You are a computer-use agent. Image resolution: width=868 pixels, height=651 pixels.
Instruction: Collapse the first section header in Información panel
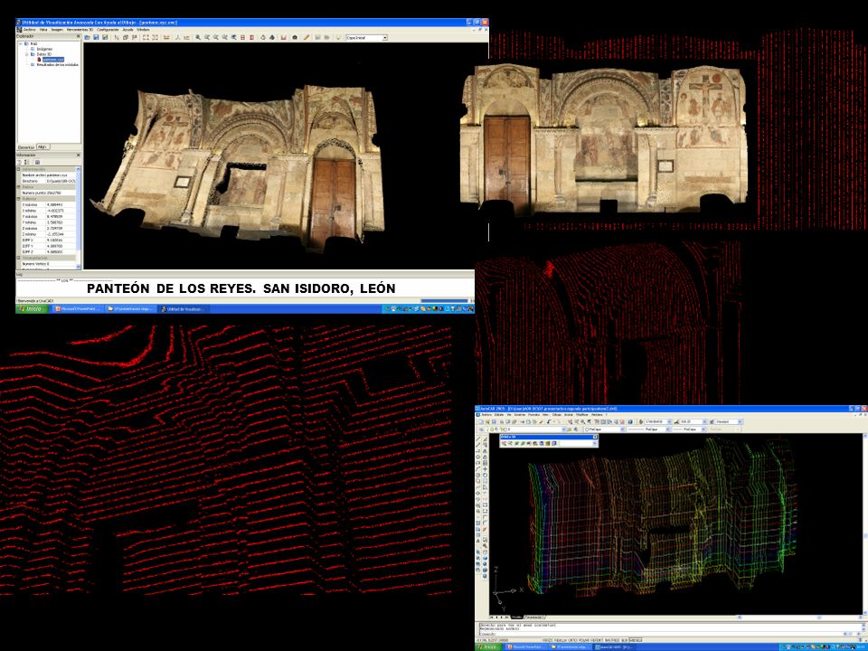[x=18, y=169]
